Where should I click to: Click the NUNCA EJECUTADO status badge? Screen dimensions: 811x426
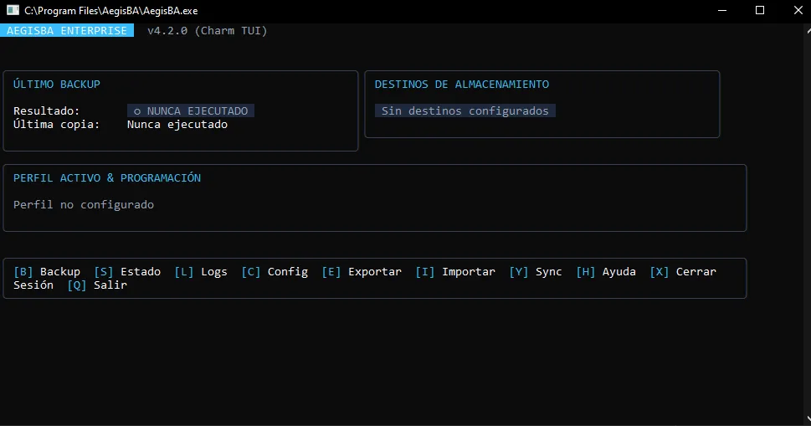191,110
